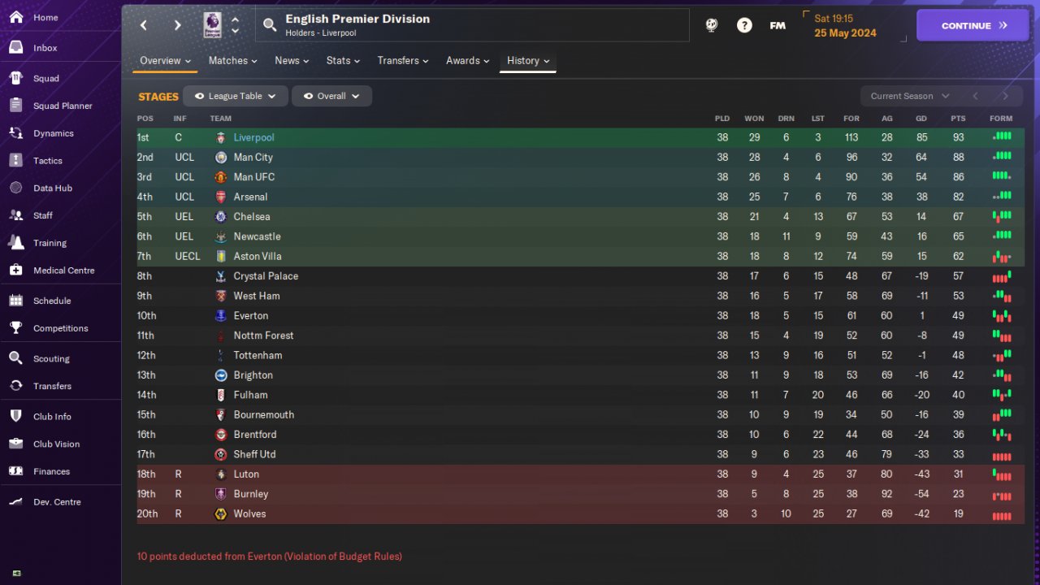Switch to the Matches tab
The image size is (1040, 585).
coord(232,61)
